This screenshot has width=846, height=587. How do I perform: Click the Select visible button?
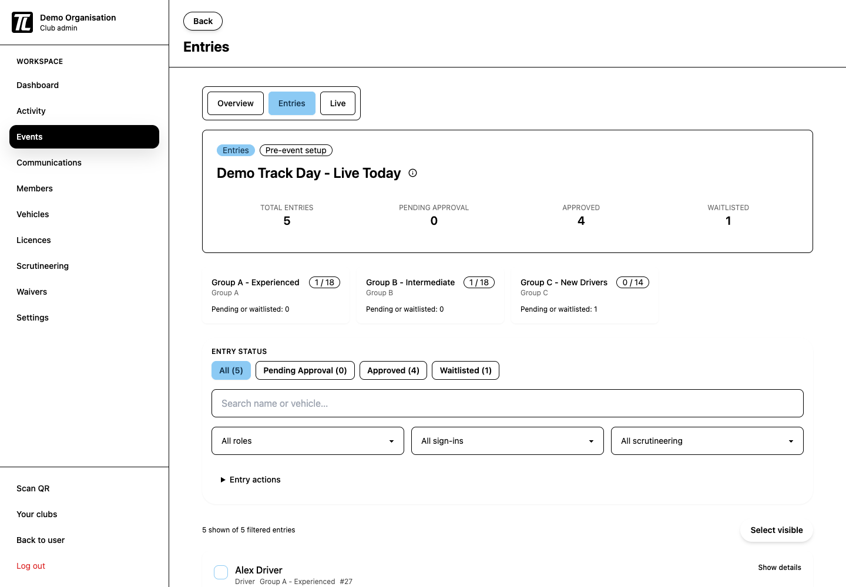point(777,530)
